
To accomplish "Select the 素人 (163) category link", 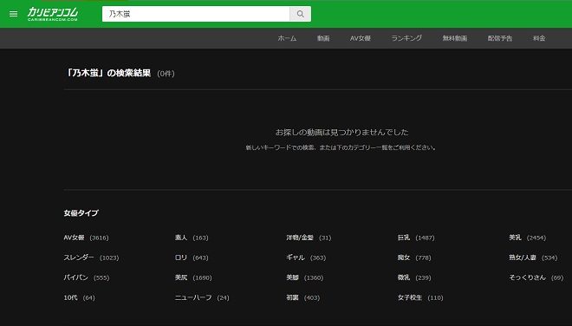I will point(192,238).
